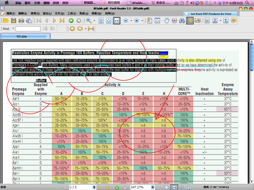
Task: Click the Find text input field
Action: (x=28, y=29)
